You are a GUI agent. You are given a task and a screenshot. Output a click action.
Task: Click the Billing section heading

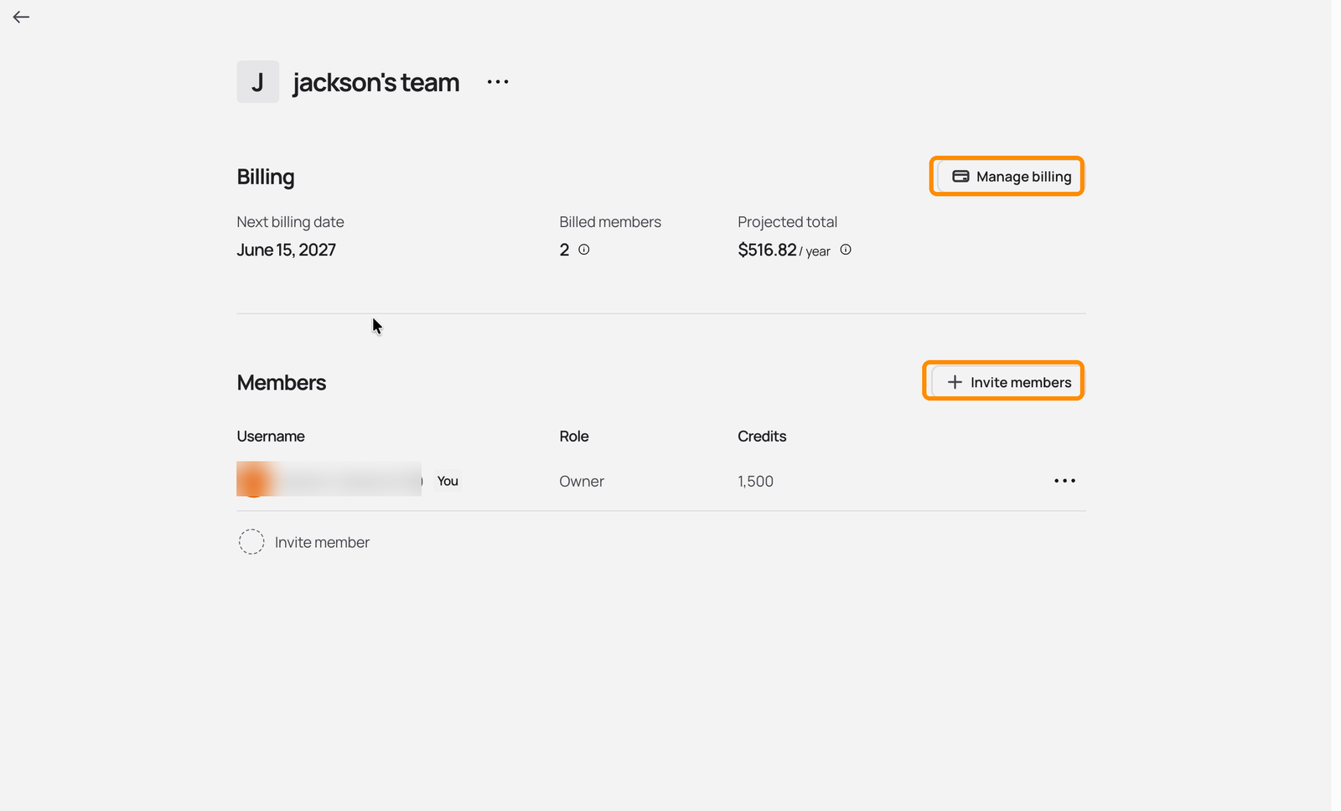(x=266, y=177)
